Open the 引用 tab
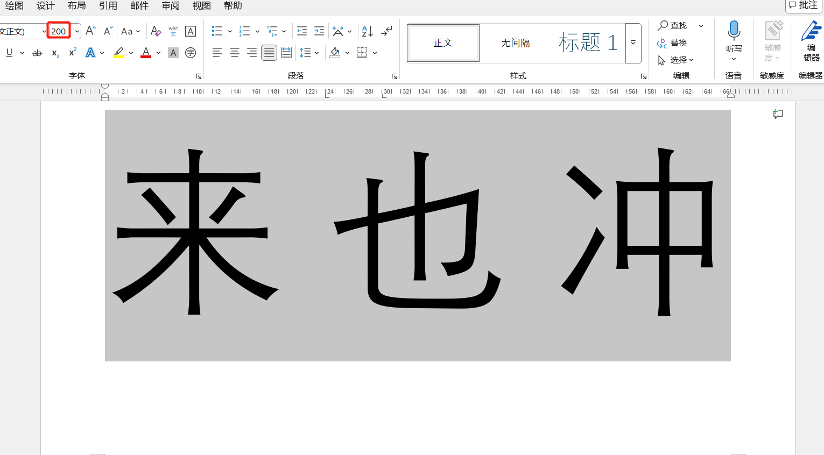Image resolution: width=824 pixels, height=455 pixels. (108, 6)
